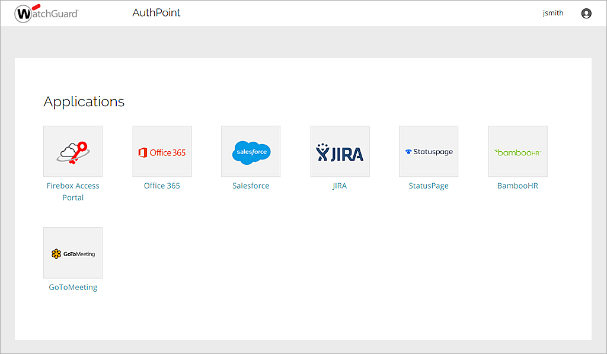Screen dimensions: 607x354
Task: Select the JIRA application tile
Action: pyautogui.click(x=340, y=151)
